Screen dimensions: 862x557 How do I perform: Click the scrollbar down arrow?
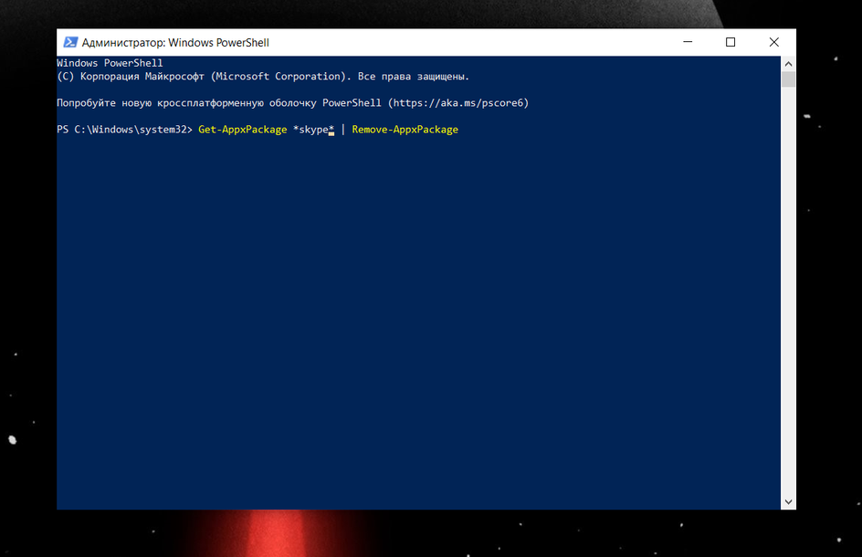pos(788,501)
